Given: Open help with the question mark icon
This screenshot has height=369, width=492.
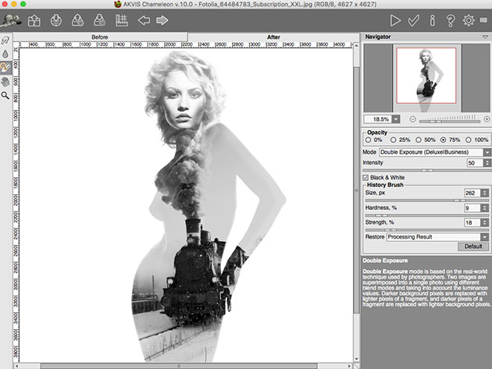Looking at the screenshot, I should pos(451,20).
